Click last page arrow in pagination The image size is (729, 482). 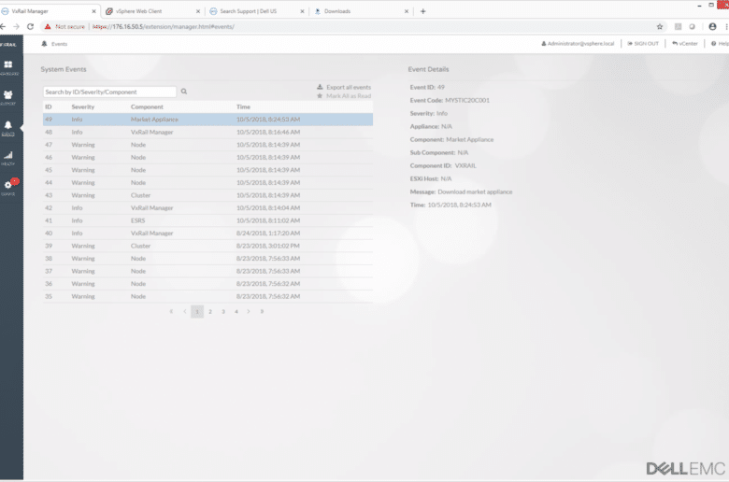click(x=262, y=311)
